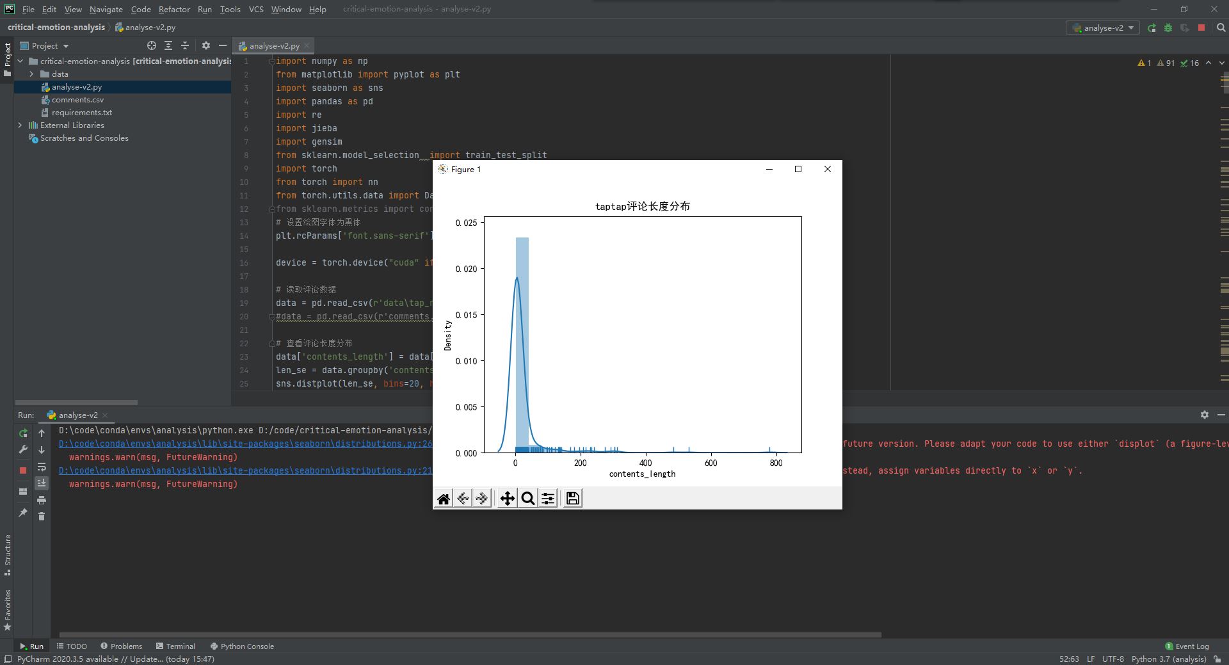Open the Event Log button
The width and height of the screenshot is (1229, 665).
point(1187,646)
